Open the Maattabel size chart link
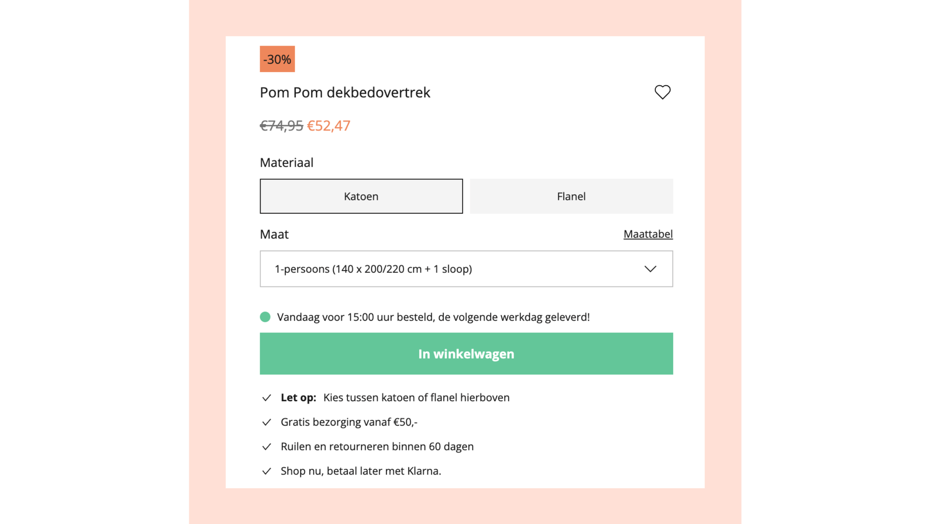Screen dimensions: 930x524 648,234
